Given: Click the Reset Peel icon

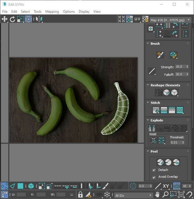Looking at the screenshot, I should (176, 162).
